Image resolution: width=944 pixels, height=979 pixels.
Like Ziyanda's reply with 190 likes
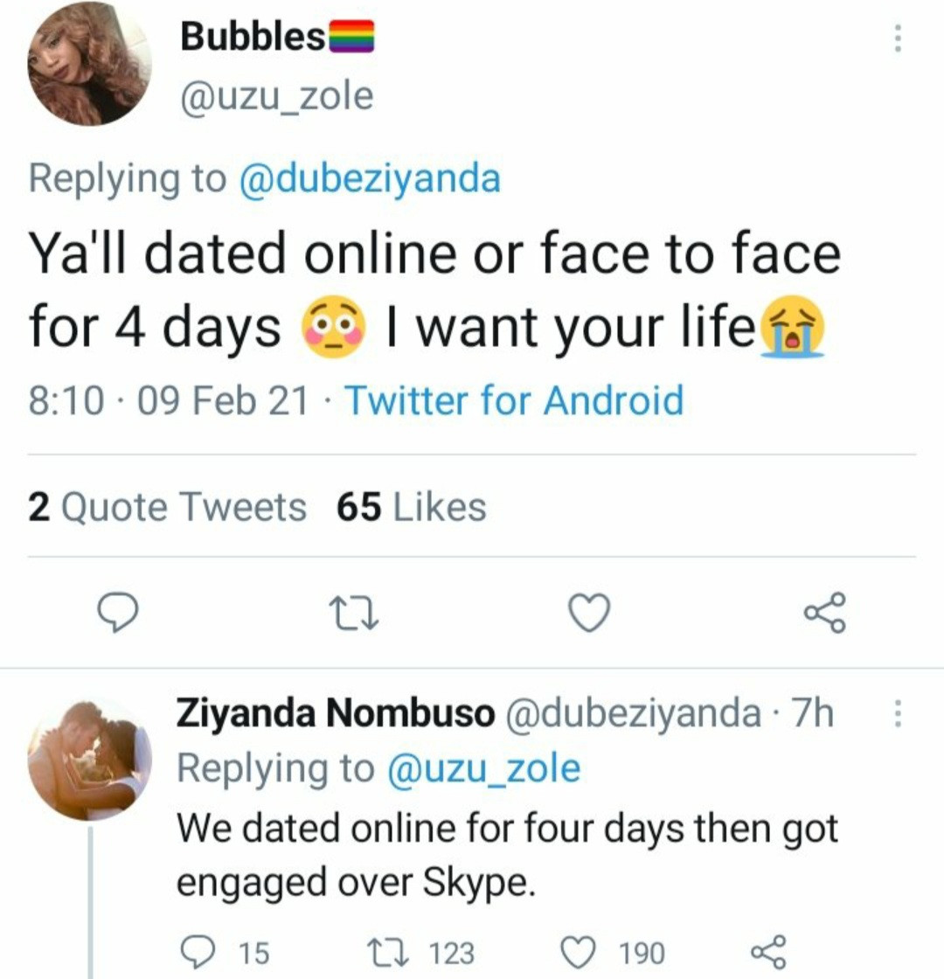[578, 952]
